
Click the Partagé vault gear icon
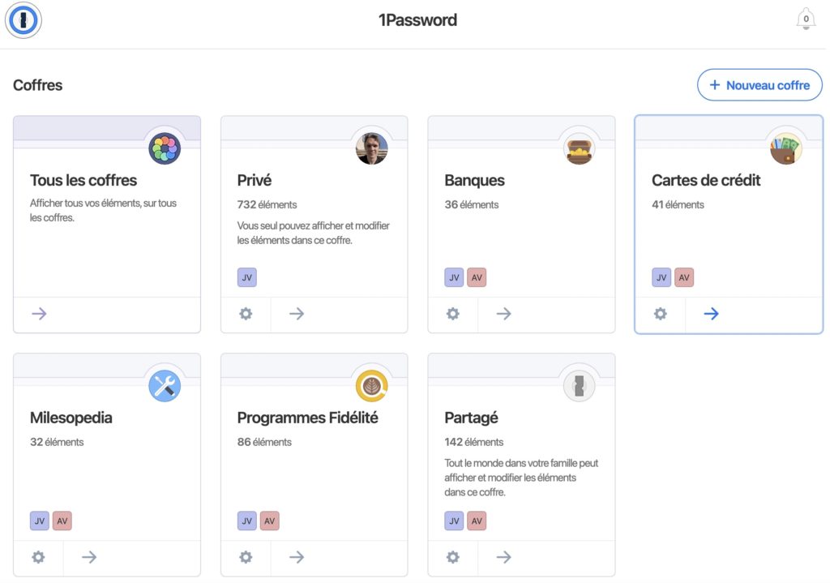point(453,557)
